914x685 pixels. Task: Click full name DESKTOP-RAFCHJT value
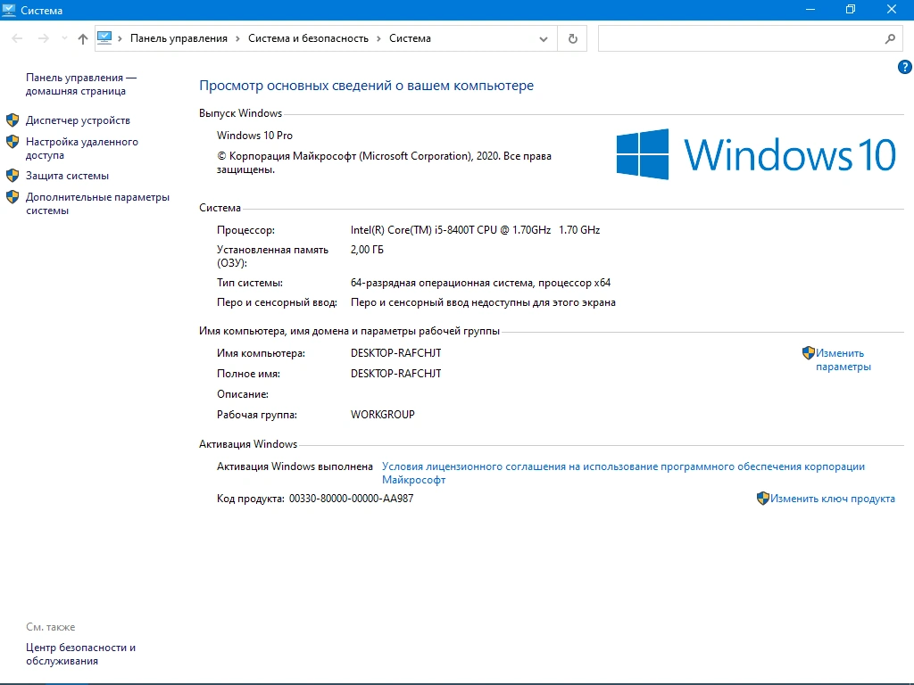coord(395,374)
